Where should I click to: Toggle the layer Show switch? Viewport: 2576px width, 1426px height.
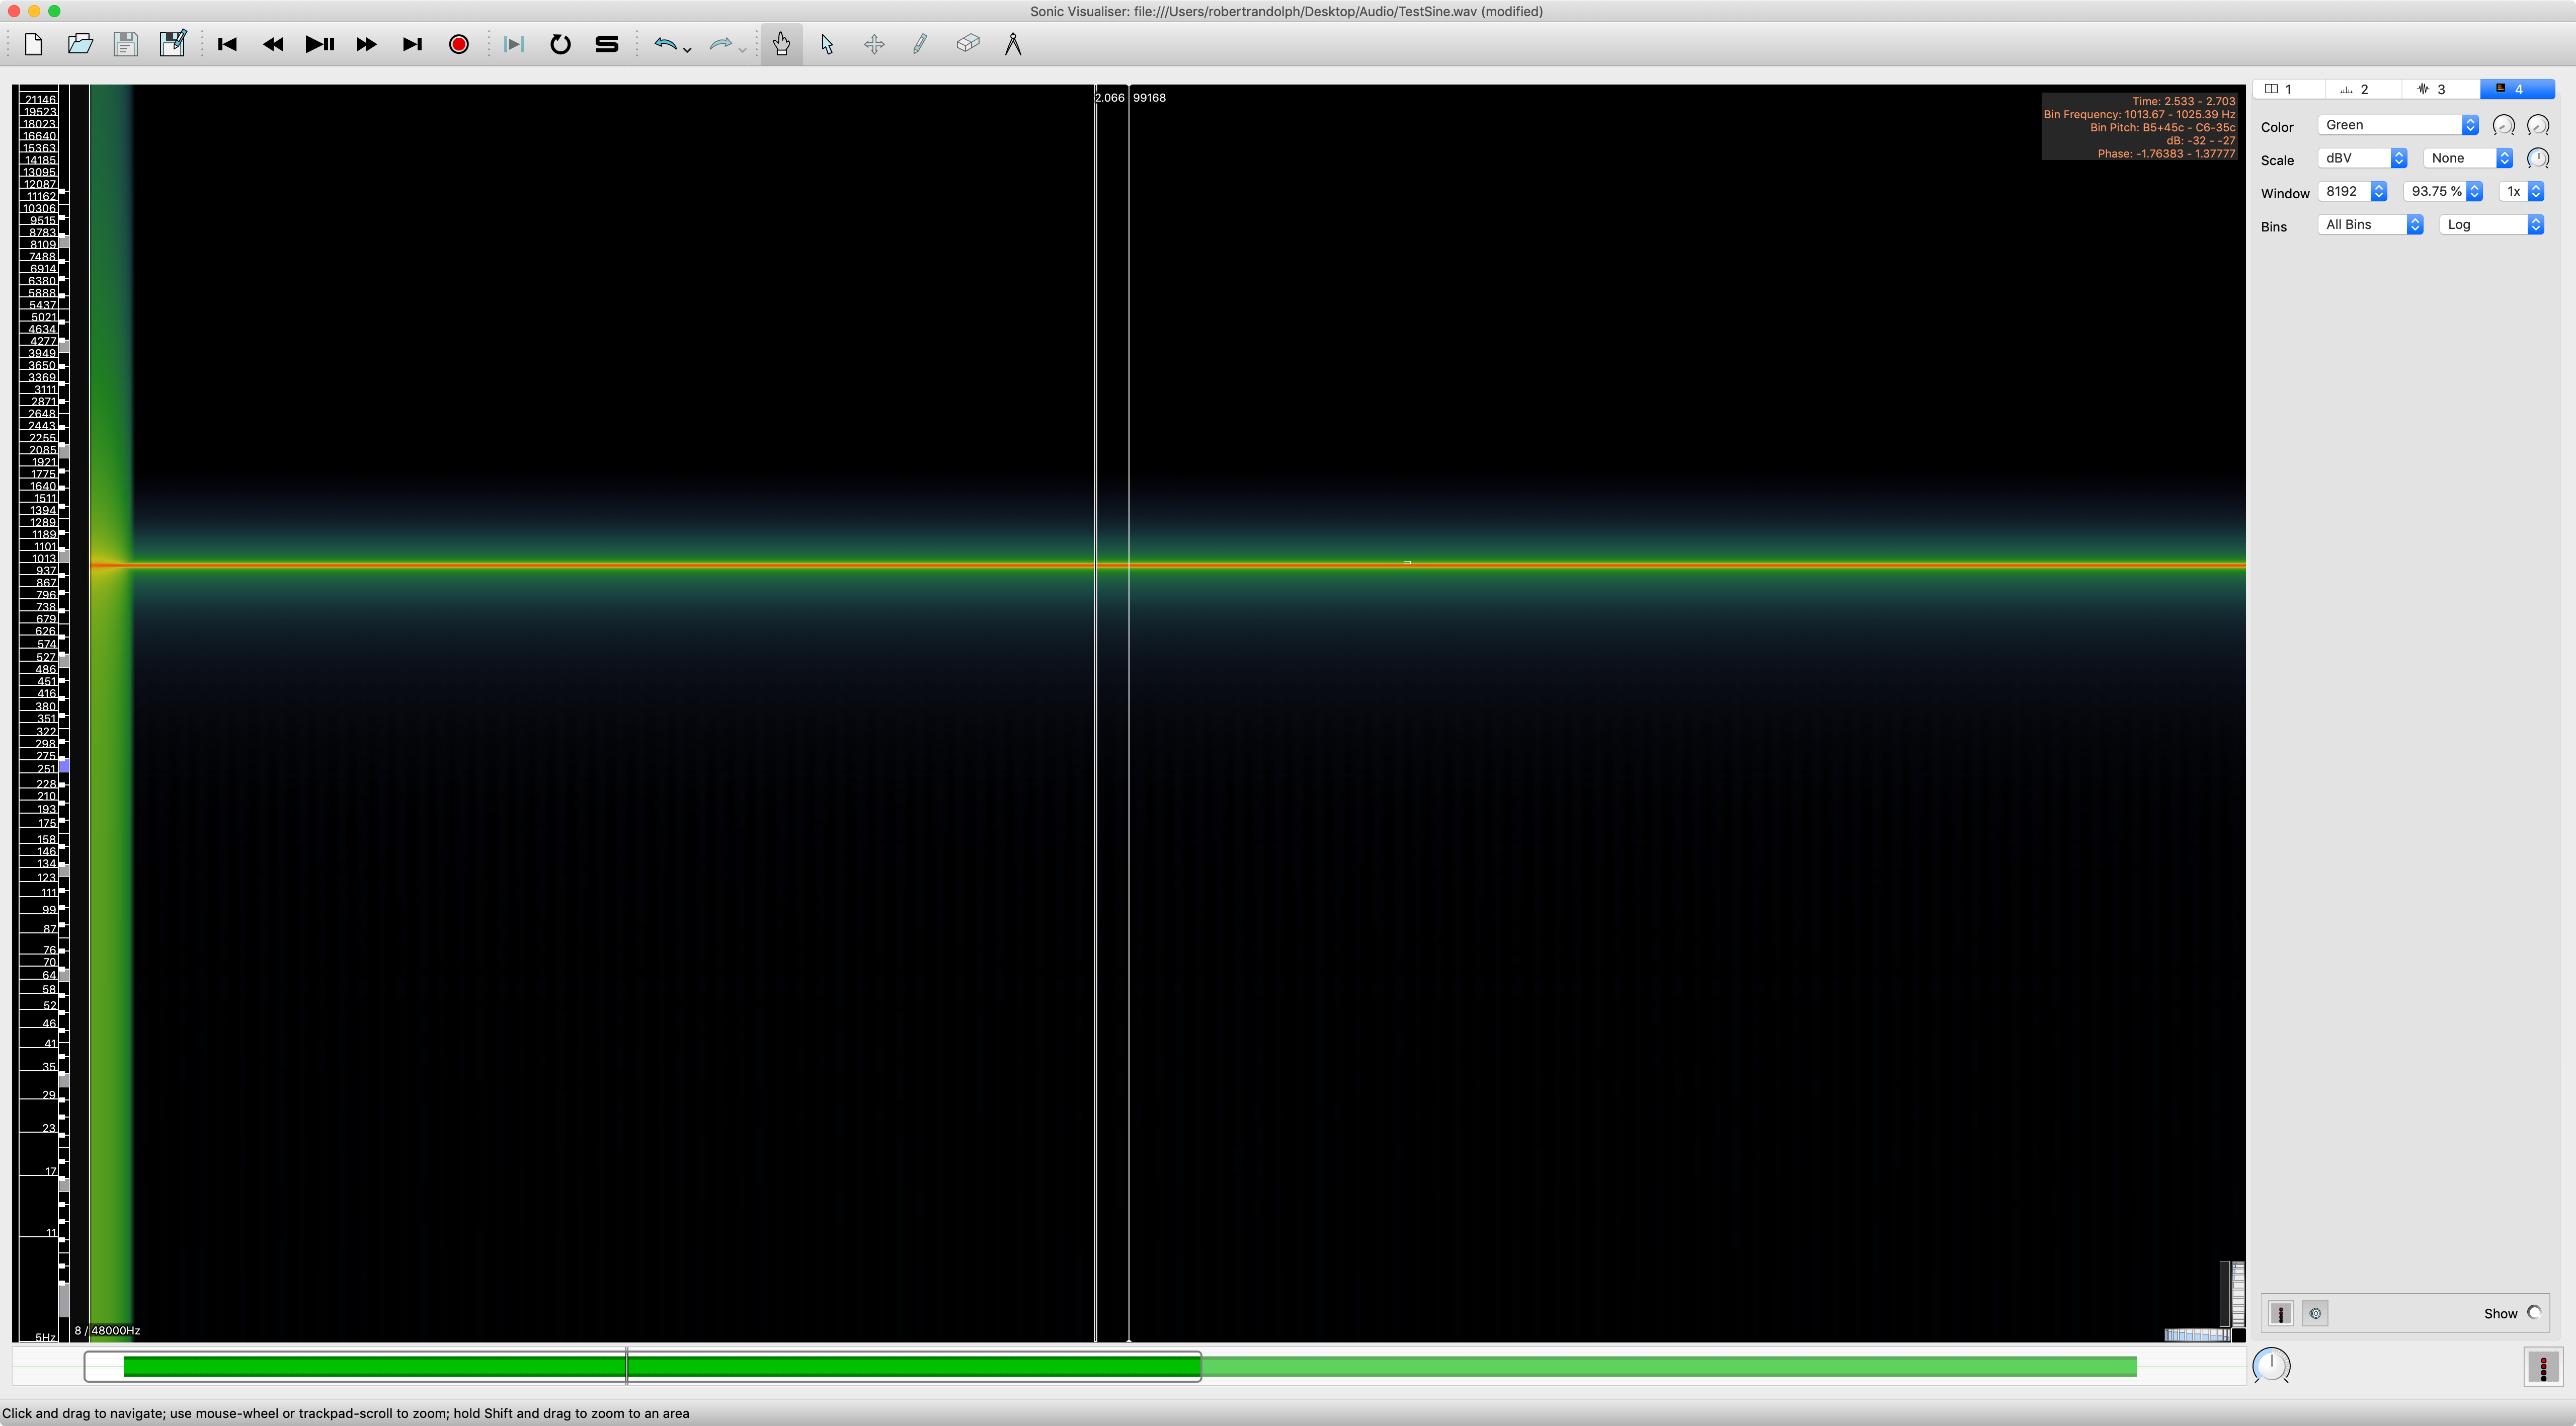click(2534, 1313)
